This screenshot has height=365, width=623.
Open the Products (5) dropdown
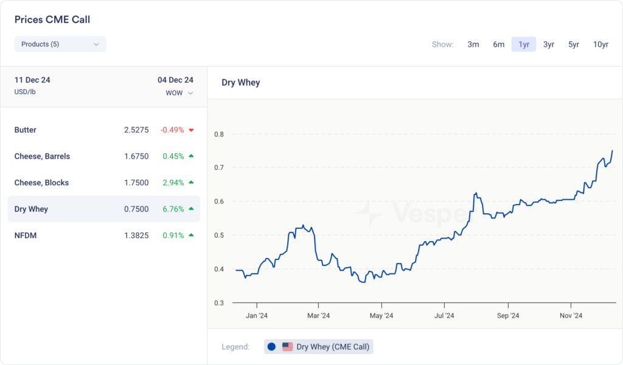click(x=60, y=44)
